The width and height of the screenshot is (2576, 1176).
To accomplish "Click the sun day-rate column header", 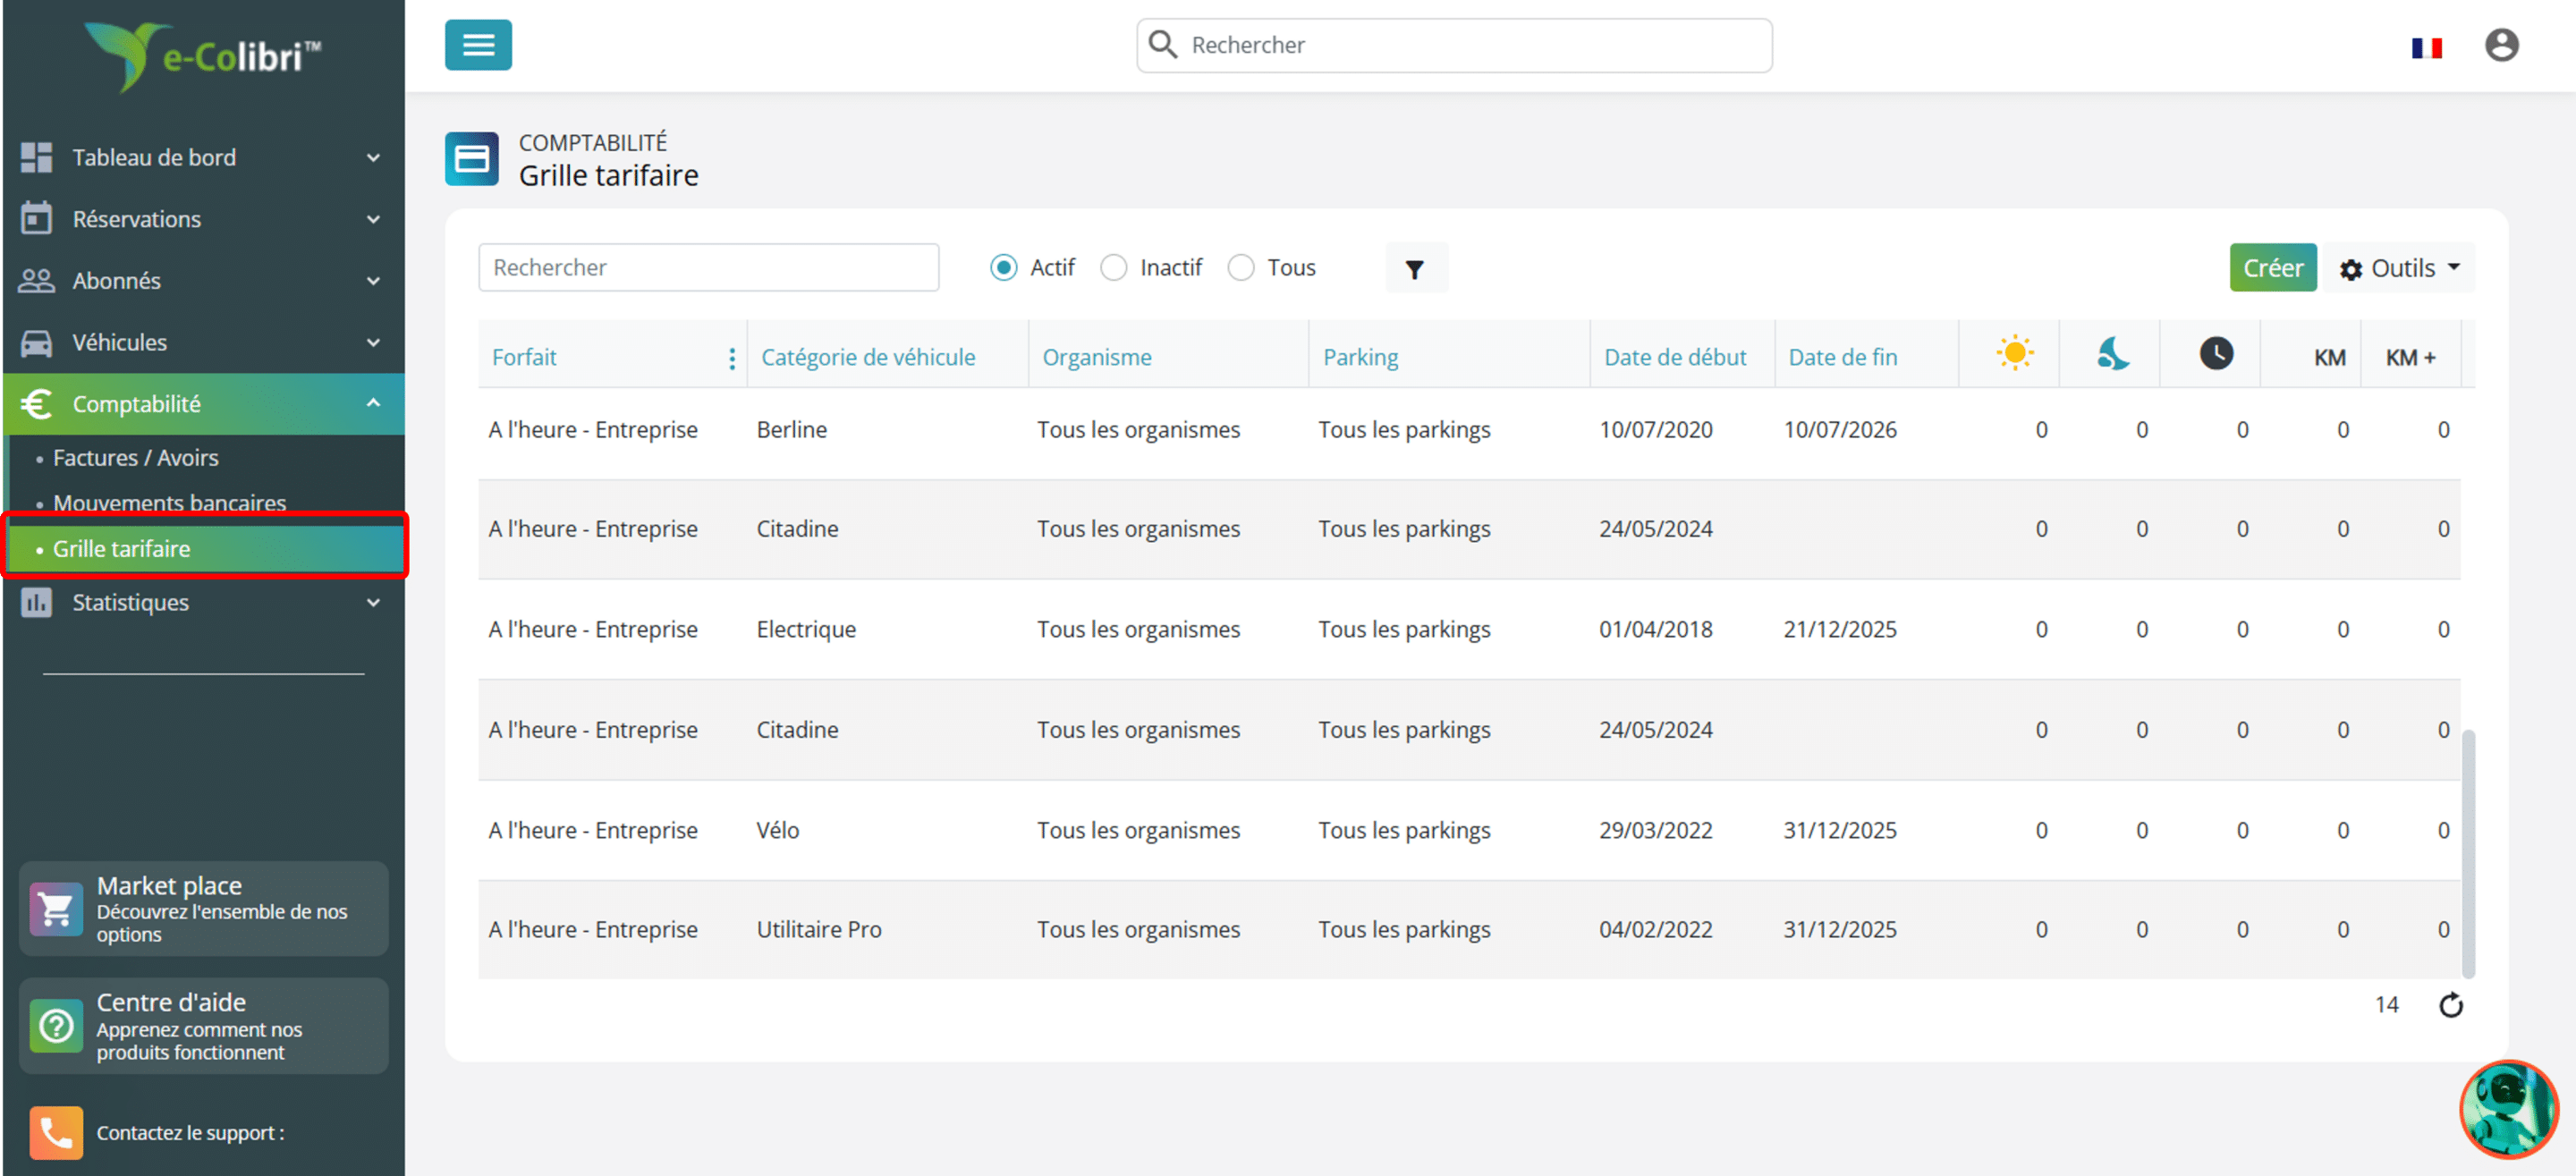I will 2014,354.
